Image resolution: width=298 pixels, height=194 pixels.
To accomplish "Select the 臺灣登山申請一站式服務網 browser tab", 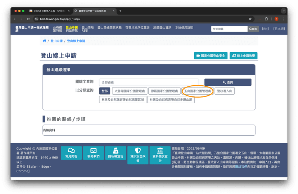I will 94,11.
